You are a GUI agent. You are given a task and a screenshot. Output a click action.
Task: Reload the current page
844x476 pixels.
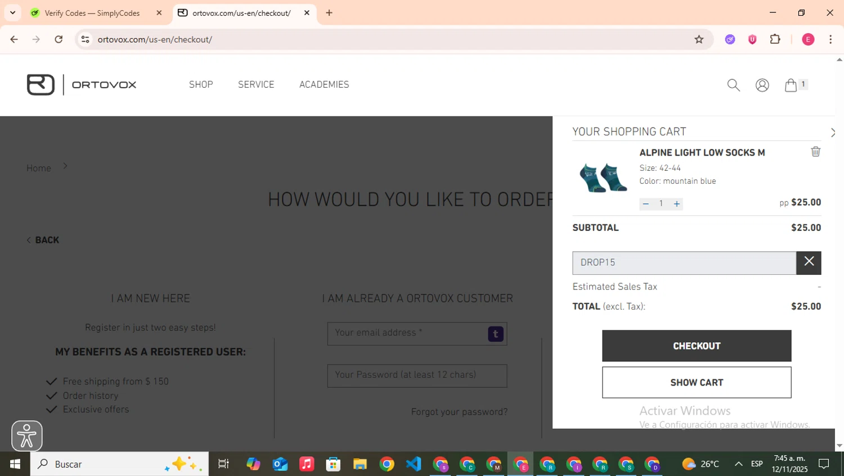pyautogui.click(x=59, y=39)
